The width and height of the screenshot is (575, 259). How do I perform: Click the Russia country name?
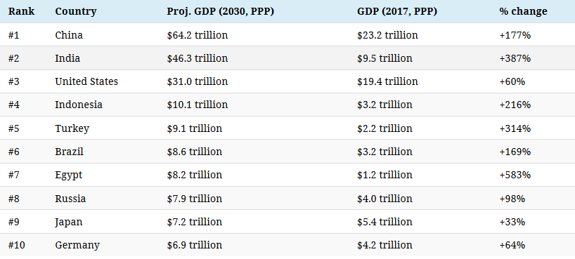70,199
